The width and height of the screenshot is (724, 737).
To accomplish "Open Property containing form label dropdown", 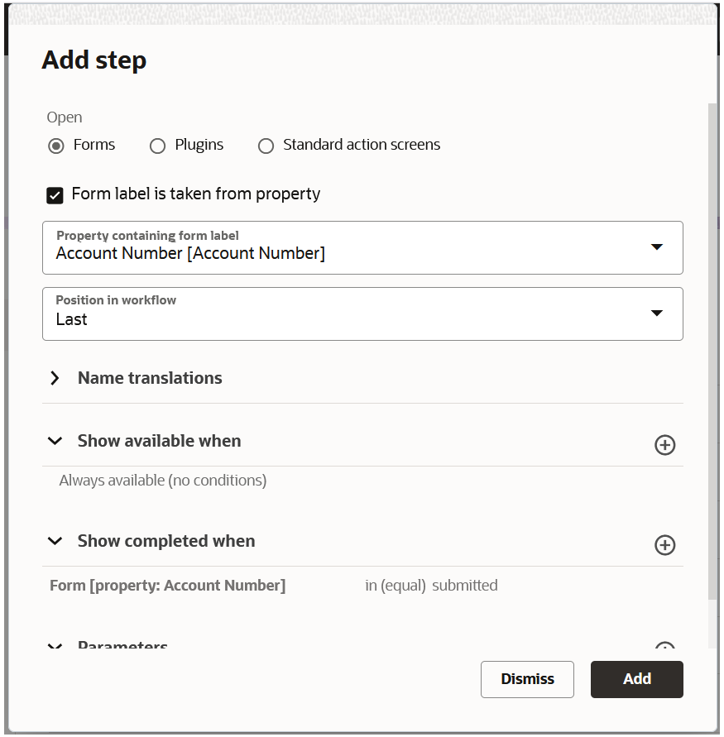I will pyautogui.click(x=656, y=247).
